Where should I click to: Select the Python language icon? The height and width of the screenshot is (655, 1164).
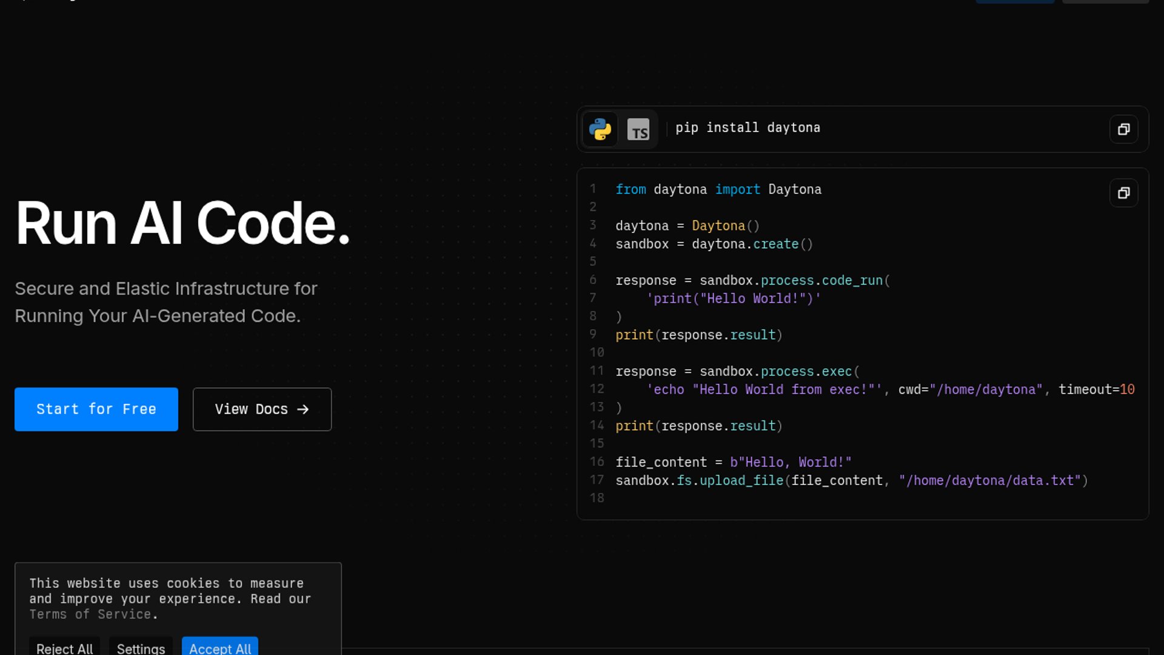pyautogui.click(x=600, y=129)
